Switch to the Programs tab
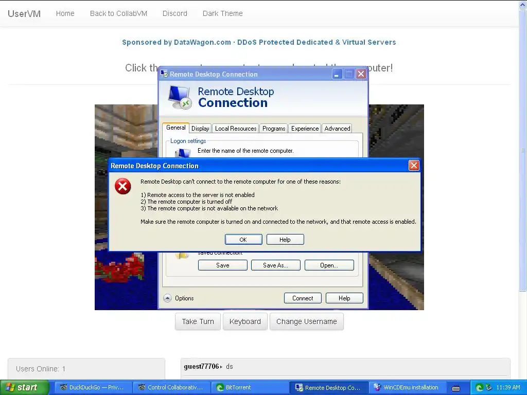 coord(274,128)
